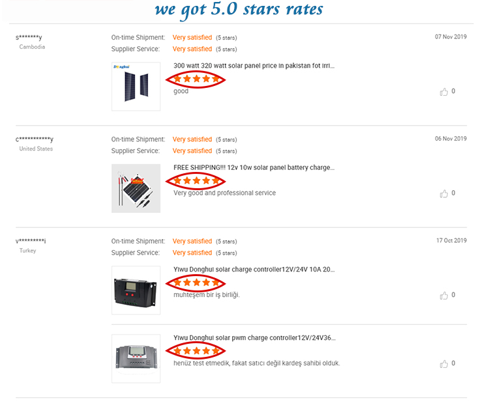Screen dimensions: 489x407
Task: Open the 300 watt solar panel thumbnail
Action: pos(136,87)
